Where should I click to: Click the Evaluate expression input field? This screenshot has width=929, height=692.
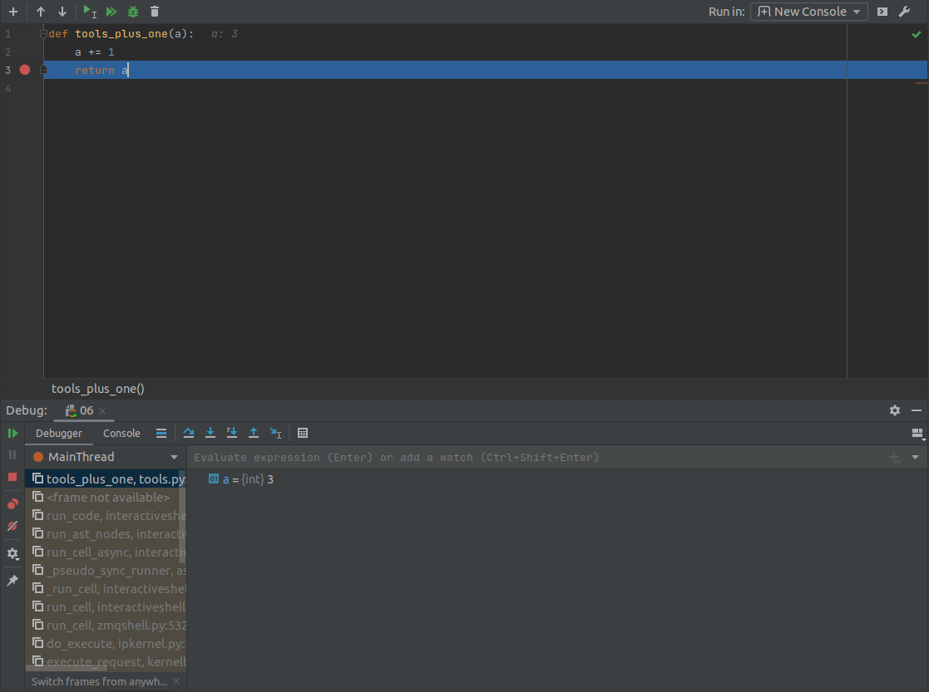tap(532, 458)
